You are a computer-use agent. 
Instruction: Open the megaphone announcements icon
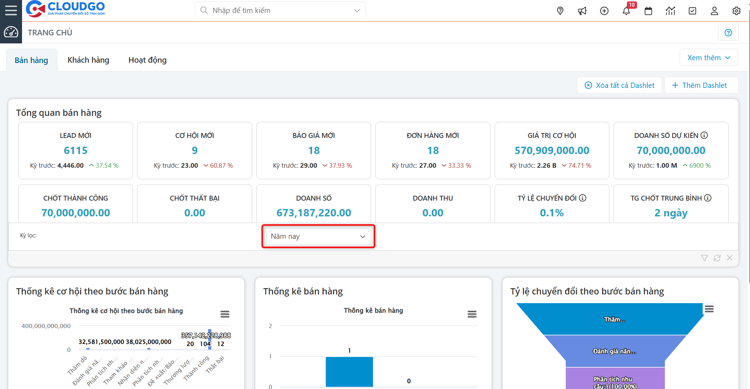tap(582, 11)
